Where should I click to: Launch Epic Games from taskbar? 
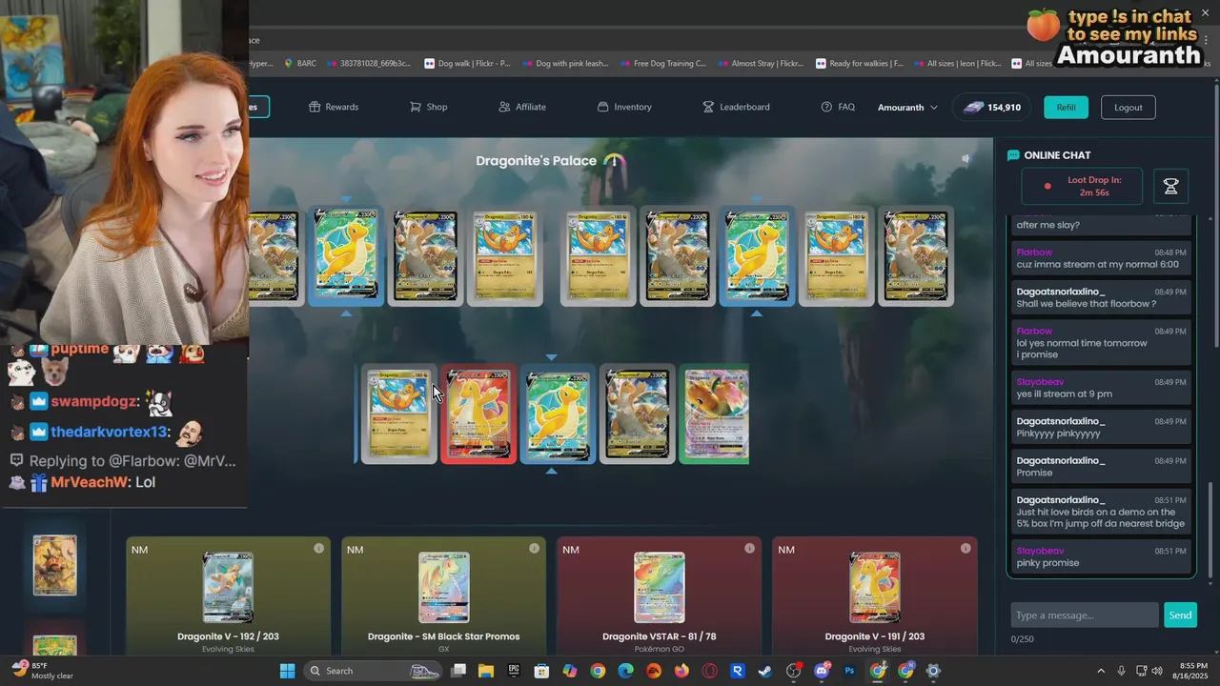tap(514, 671)
